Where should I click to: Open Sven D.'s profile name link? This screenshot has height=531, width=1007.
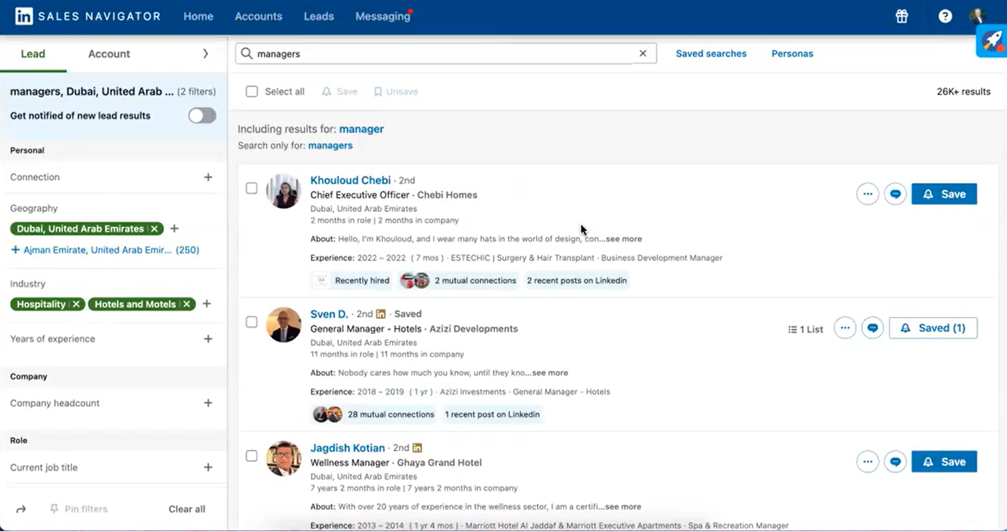[329, 314]
